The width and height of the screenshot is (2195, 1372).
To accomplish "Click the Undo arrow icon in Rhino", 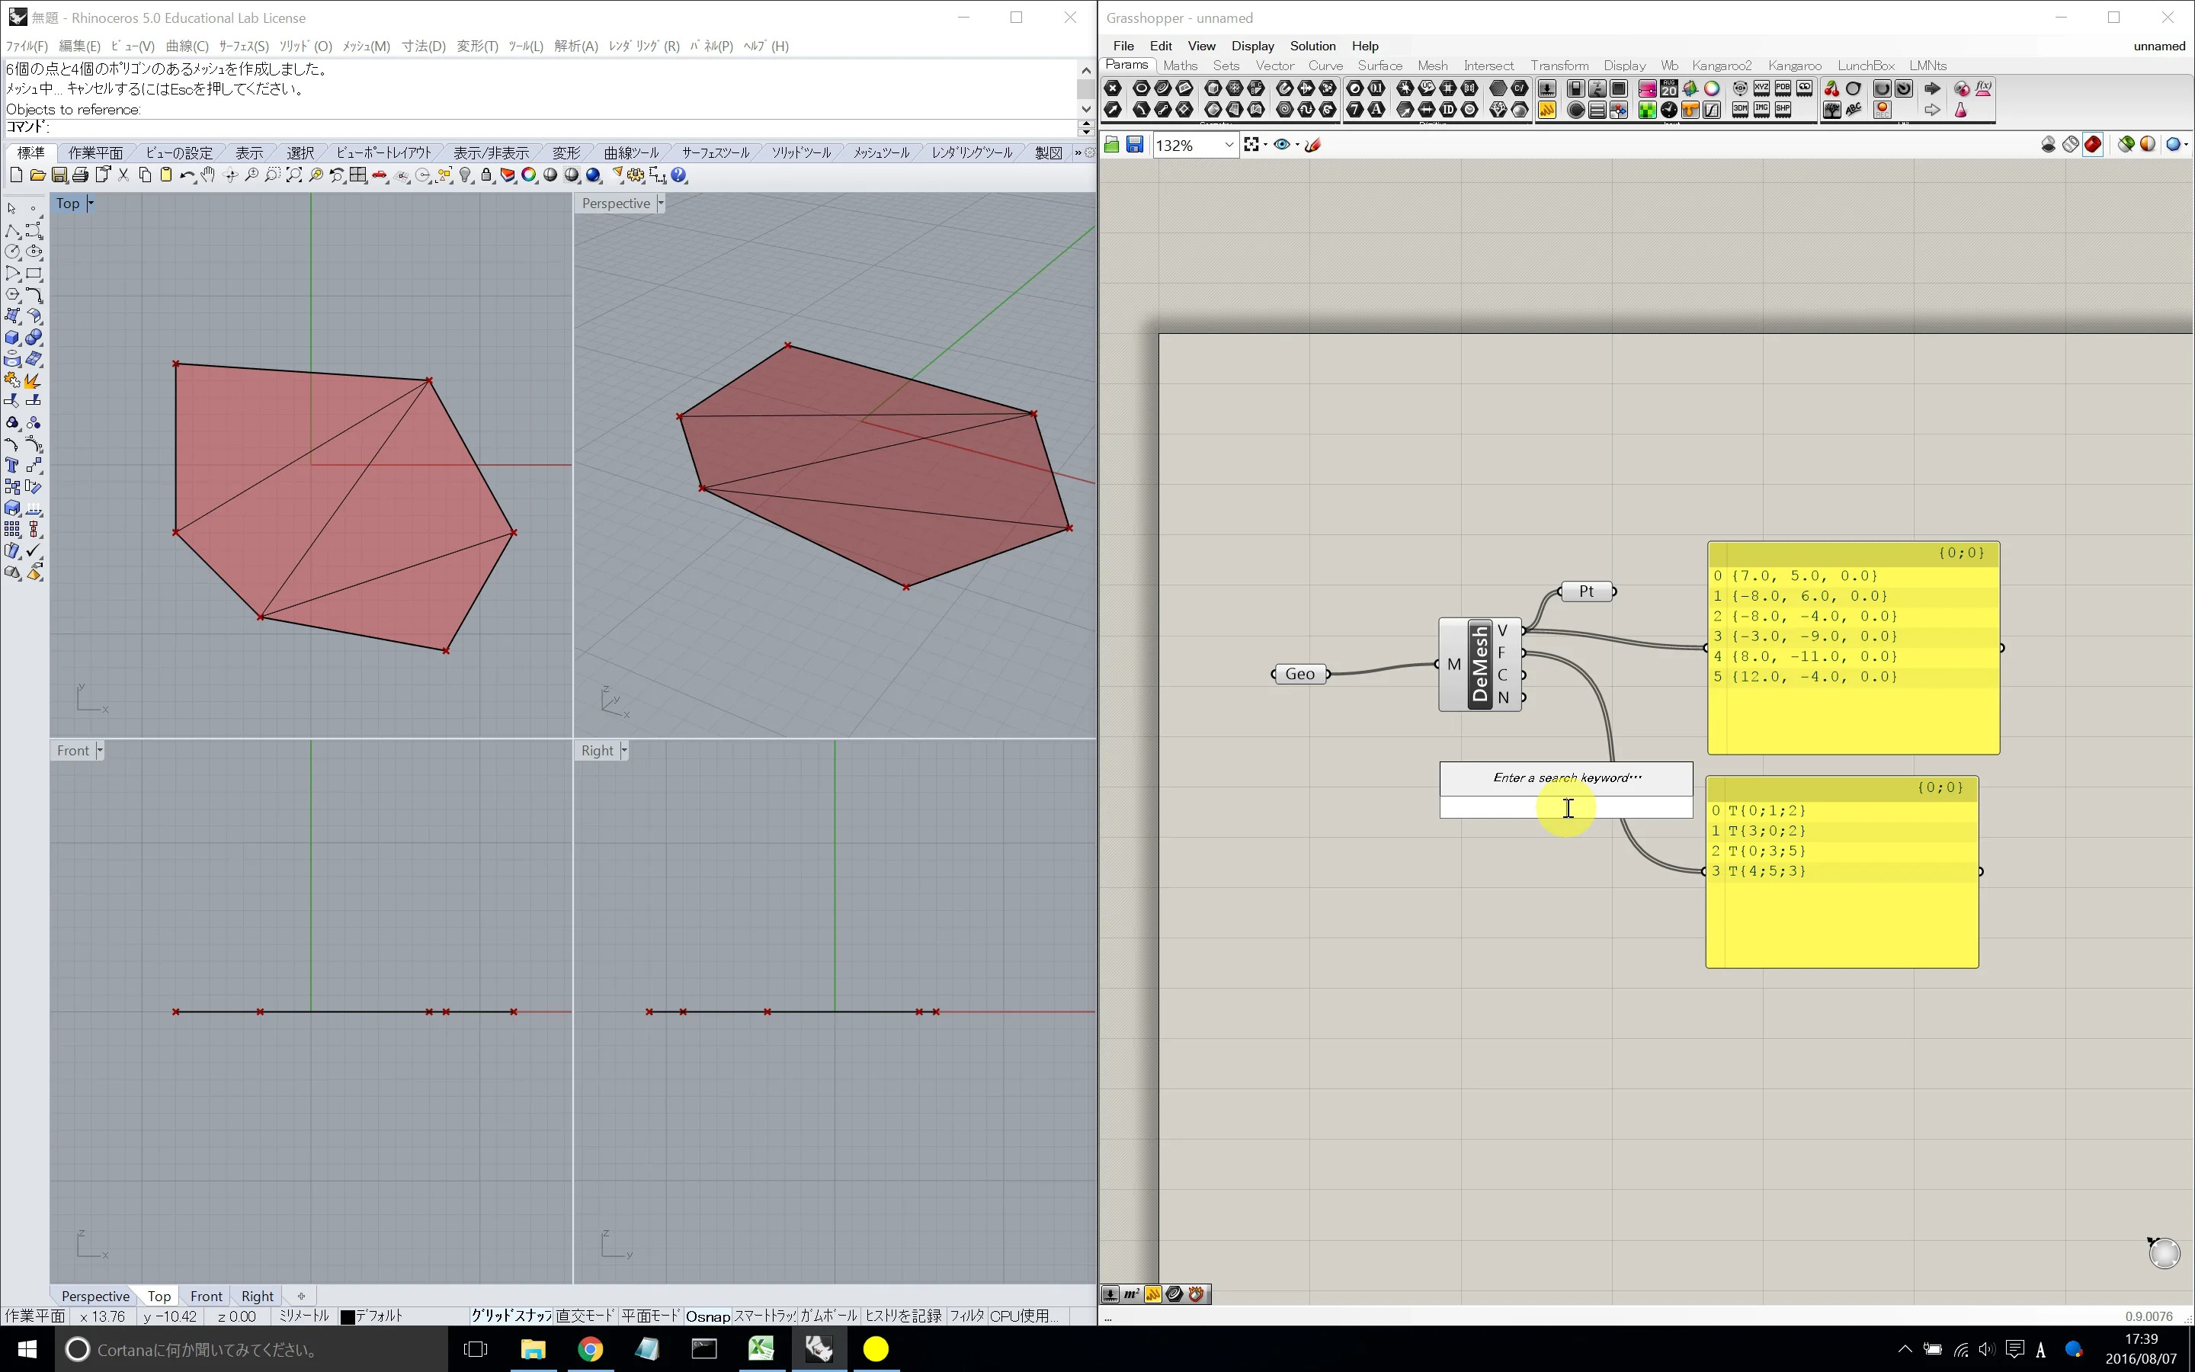I will [187, 175].
